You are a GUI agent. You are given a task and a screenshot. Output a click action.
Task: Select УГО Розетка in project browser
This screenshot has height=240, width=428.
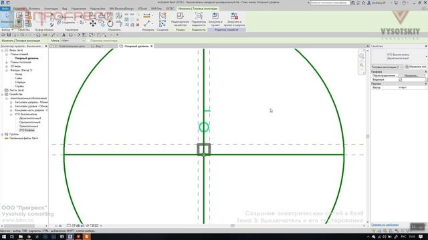[x=27, y=131]
